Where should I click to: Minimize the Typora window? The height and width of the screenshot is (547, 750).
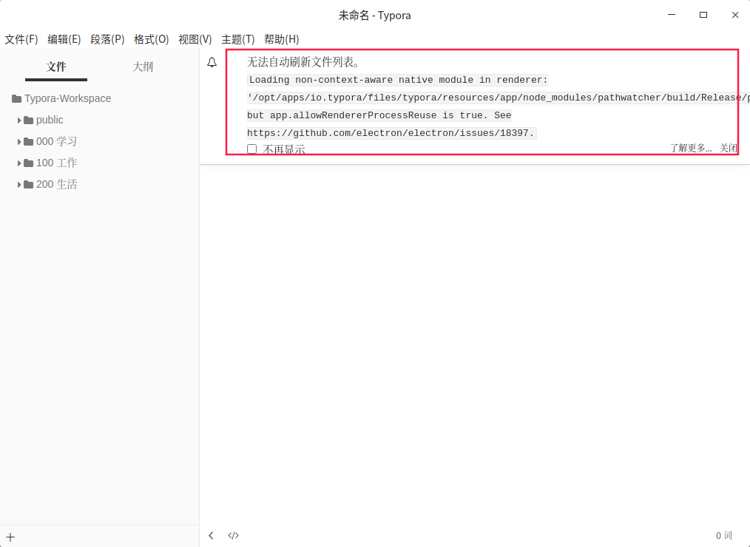coord(672,15)
